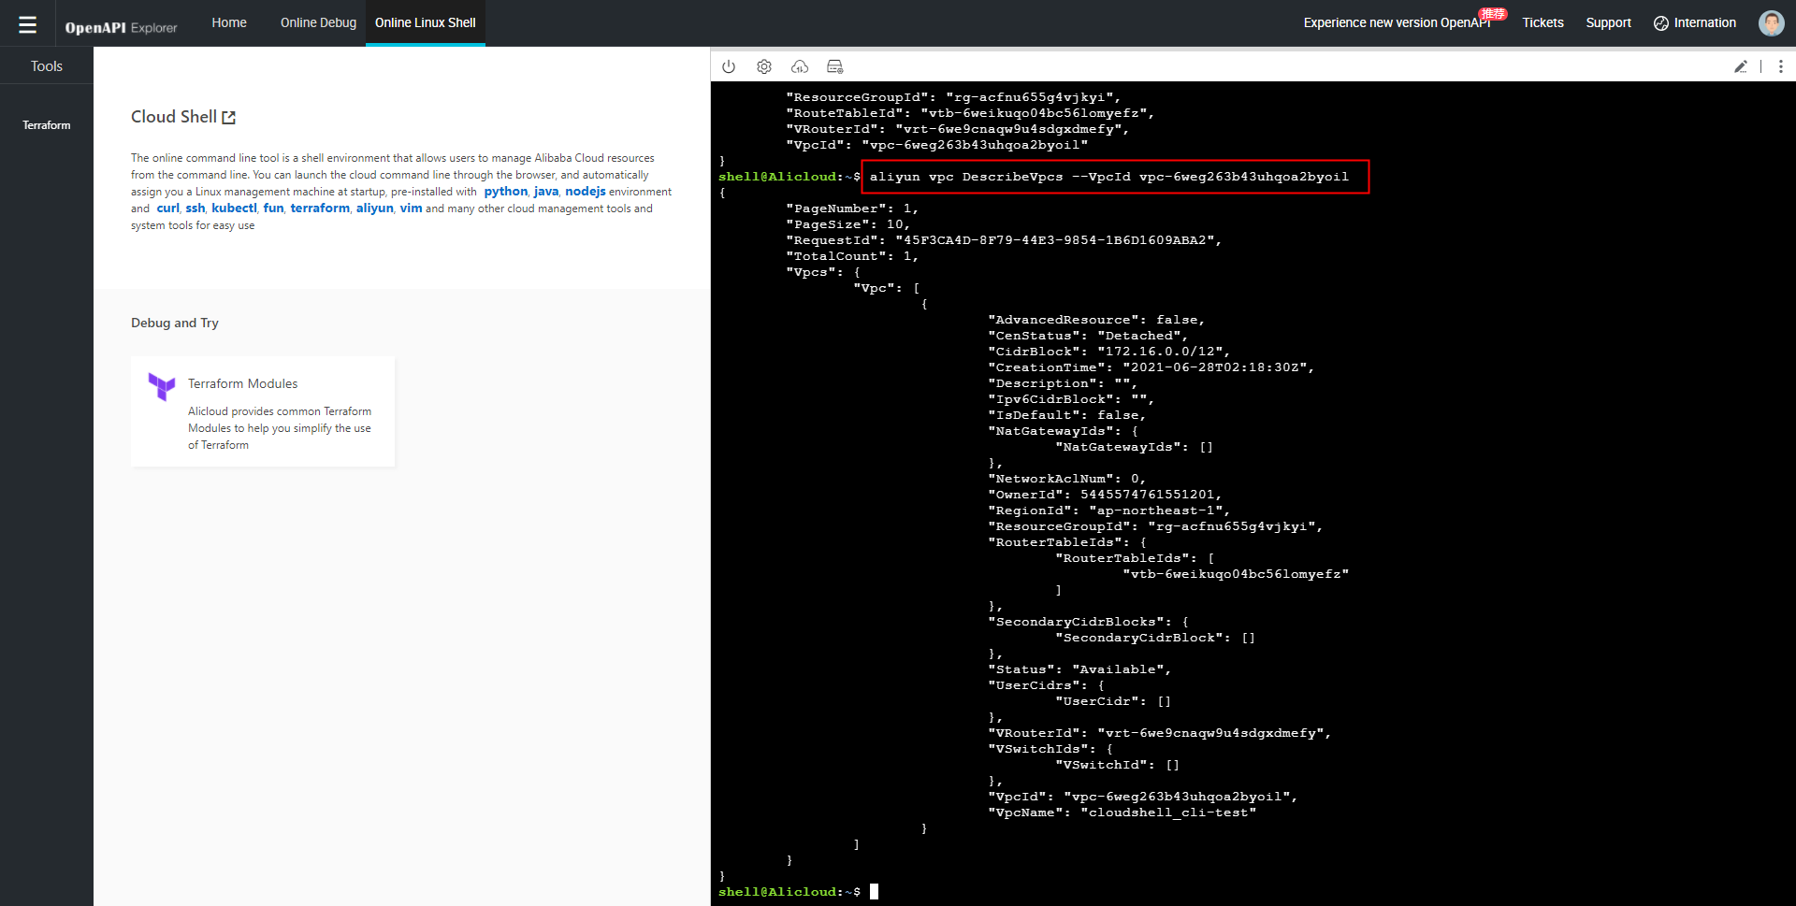
Task: Click the Internation globe icon
Action: 1661,23
